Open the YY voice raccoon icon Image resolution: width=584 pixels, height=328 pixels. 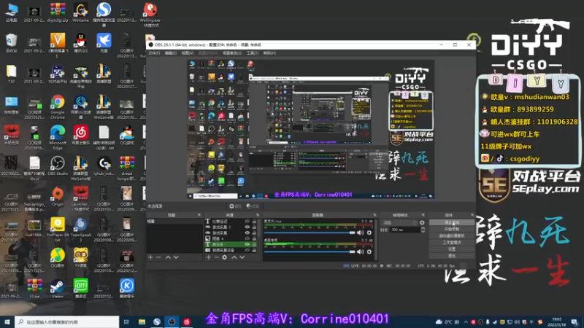click(80, 258)
